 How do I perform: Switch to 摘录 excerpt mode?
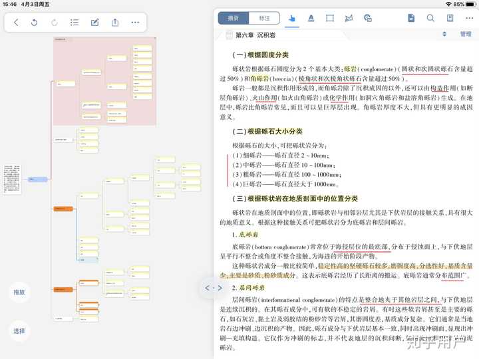[x=234, y=19]
